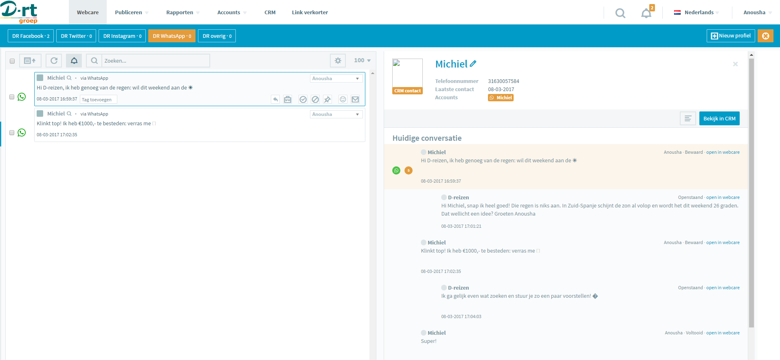Mark first message done with checkmark icon
The image size is (780, 360).
[x=303, y=99]
